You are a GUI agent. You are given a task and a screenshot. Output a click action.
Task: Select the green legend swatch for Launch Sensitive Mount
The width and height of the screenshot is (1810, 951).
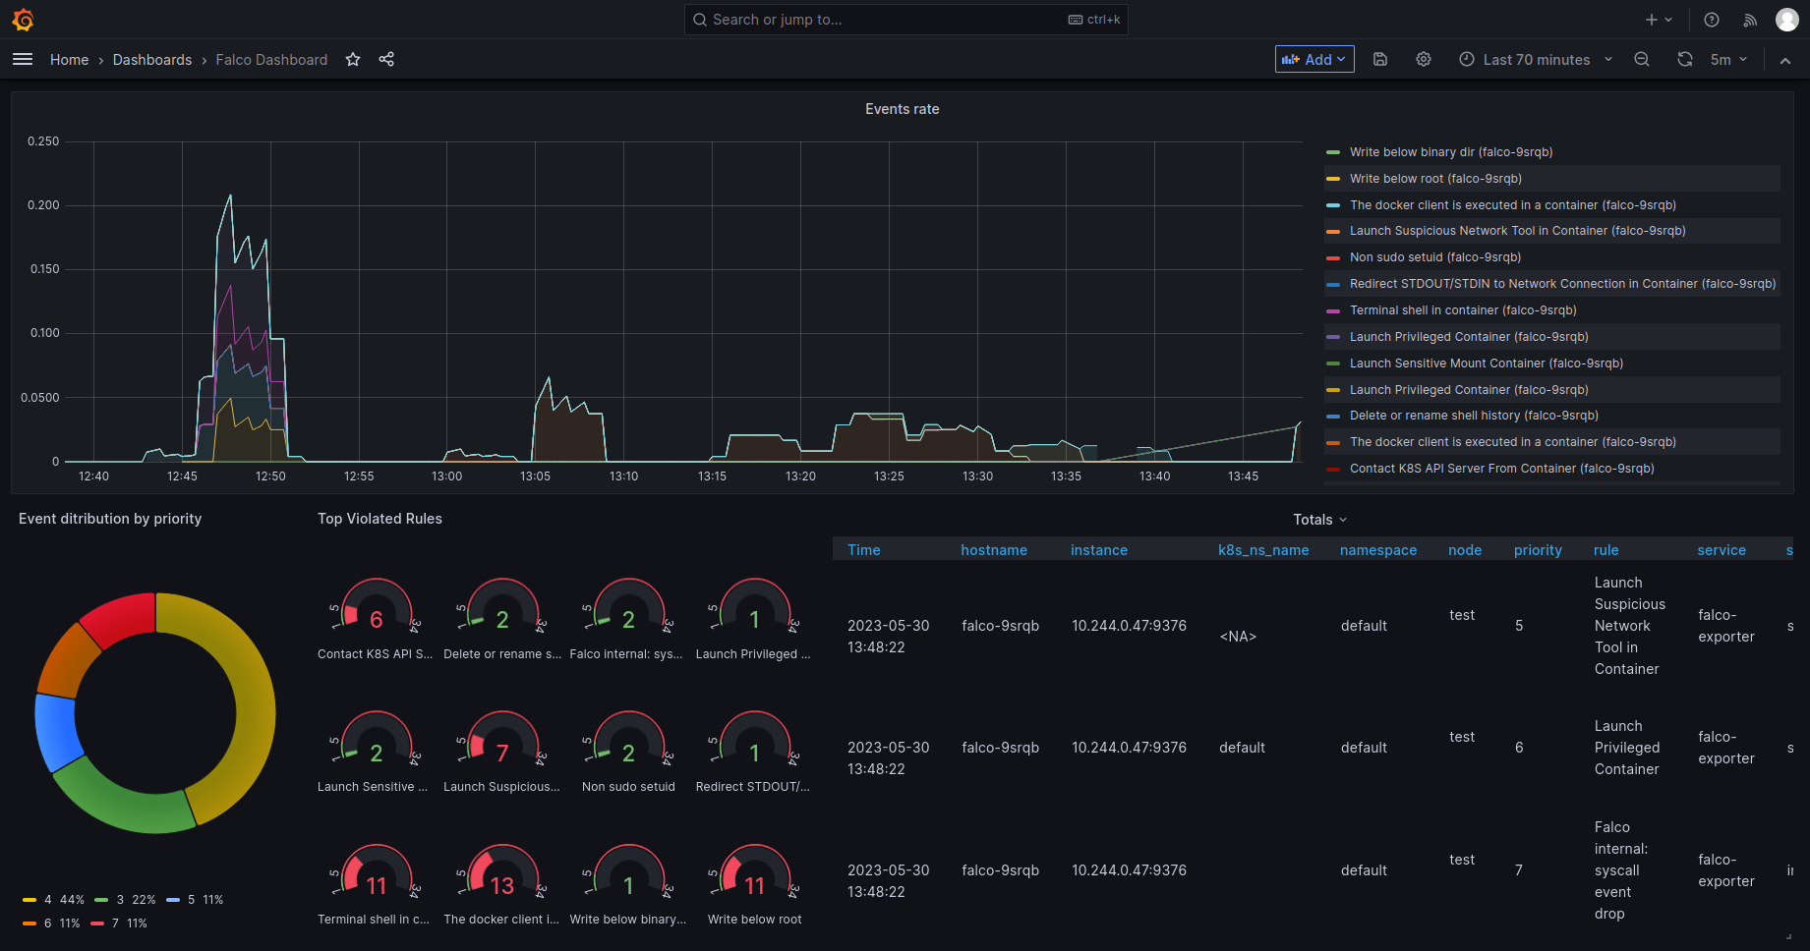click(x=1333, y=363)
